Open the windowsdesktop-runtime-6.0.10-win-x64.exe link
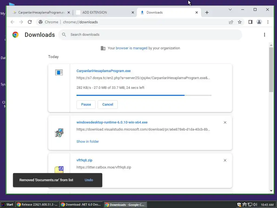Viewport: 277px width, 208px height. (112, 122)
